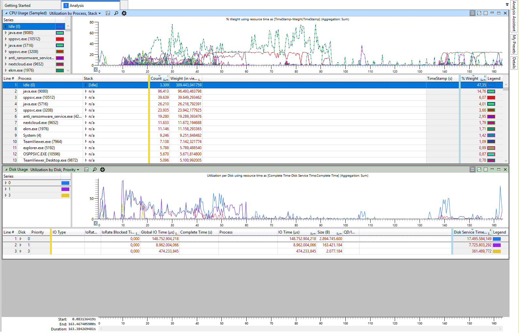
Task: Select java.exe (5716) in CPU series list
Action: pos(34,45)
